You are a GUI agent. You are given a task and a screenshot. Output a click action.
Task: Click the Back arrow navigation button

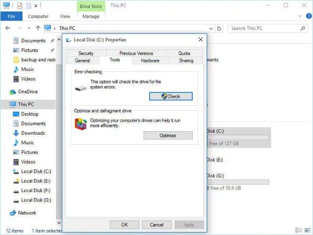(8, 28)
